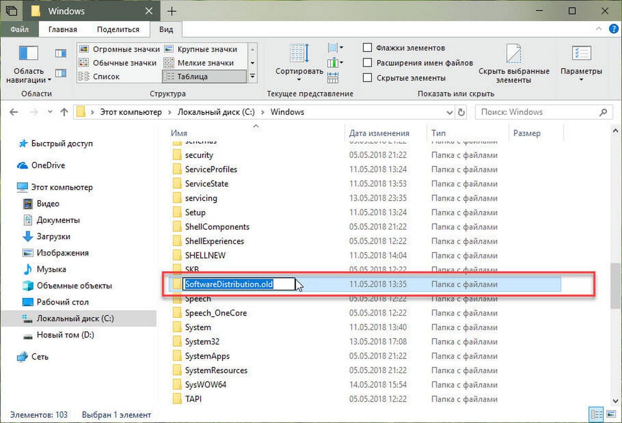This screenshot has height=423, width=622.
Task: Open Объемные объекты in sidebar
Action: pyautogui.click(x=74, y=286)
